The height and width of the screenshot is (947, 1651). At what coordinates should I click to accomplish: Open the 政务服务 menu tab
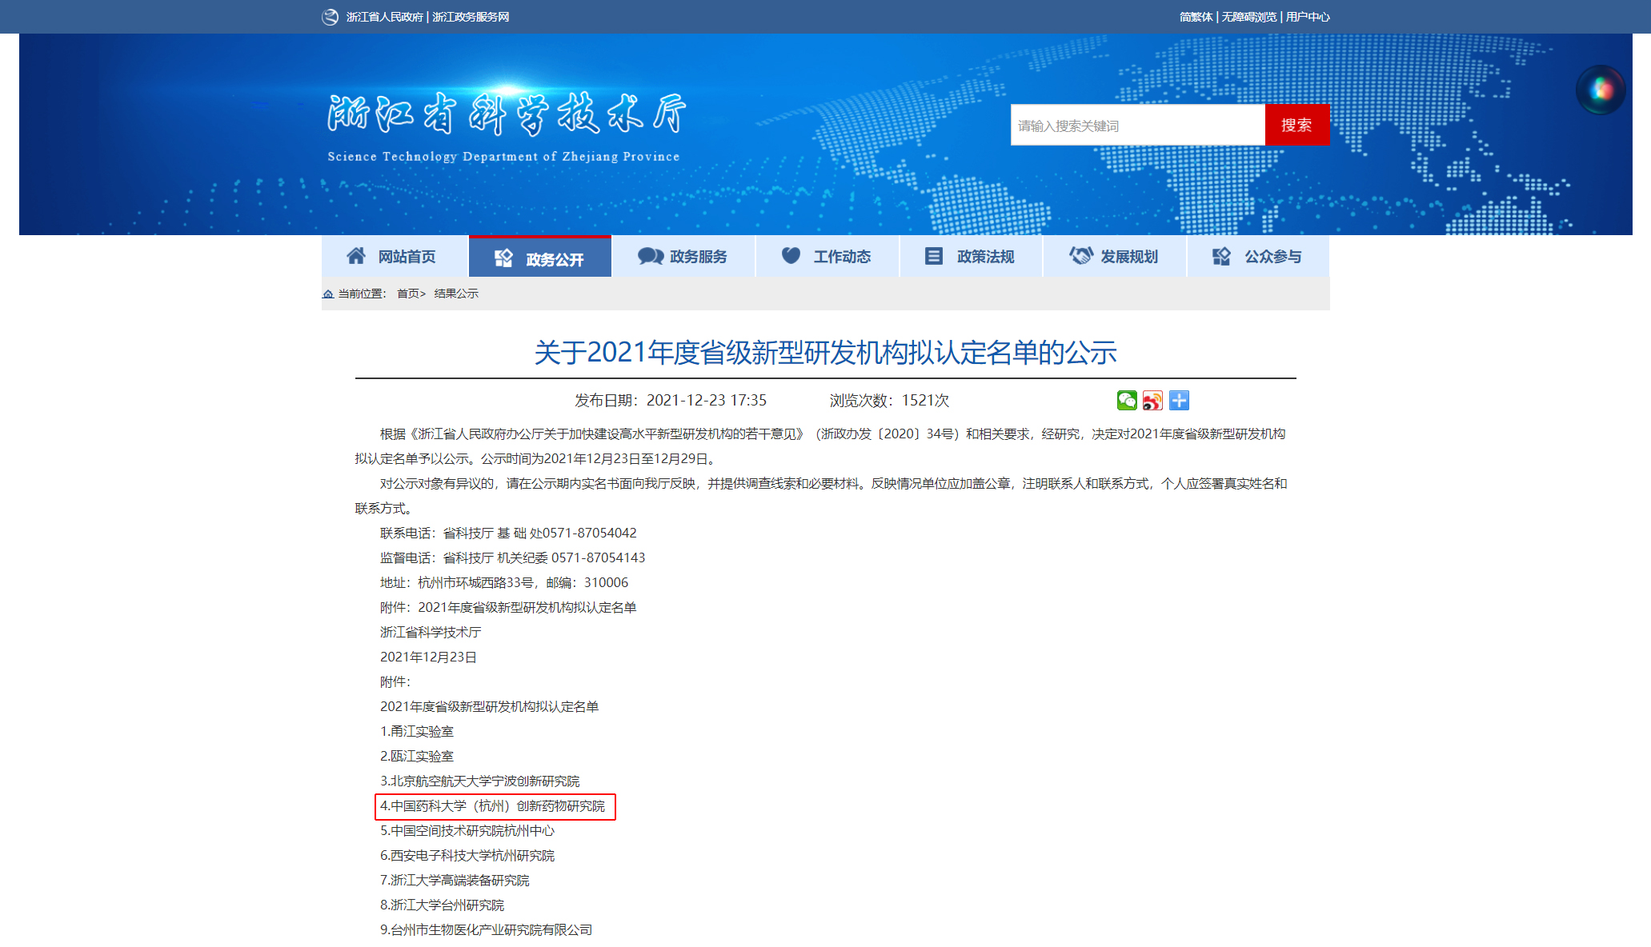[683, 256]
